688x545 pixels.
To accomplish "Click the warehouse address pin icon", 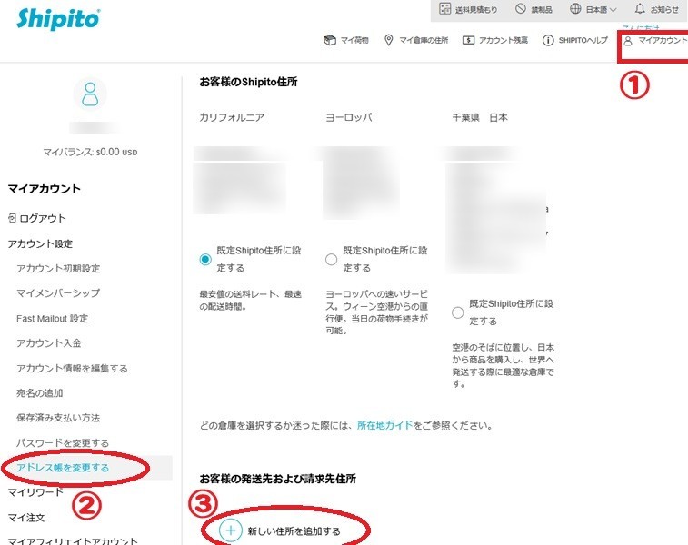I will (389, 40).
